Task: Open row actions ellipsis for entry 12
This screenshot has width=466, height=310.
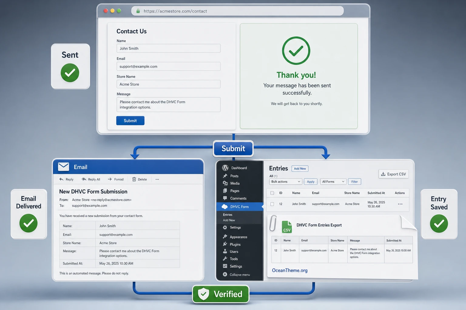Action: point(400,204)
